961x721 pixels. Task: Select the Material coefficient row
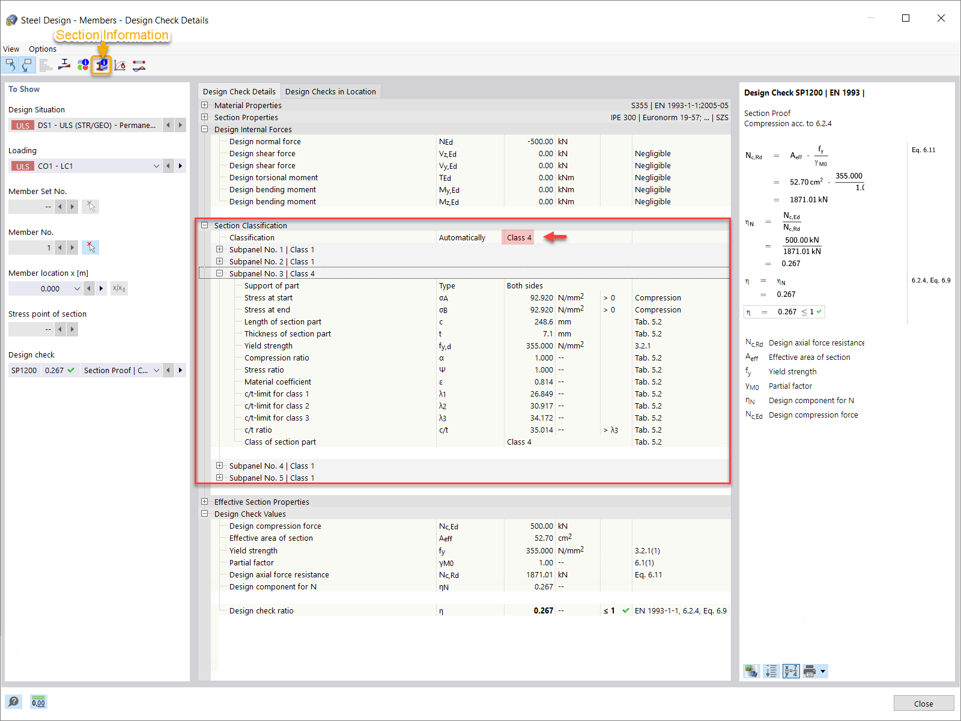tap(471, 382)
